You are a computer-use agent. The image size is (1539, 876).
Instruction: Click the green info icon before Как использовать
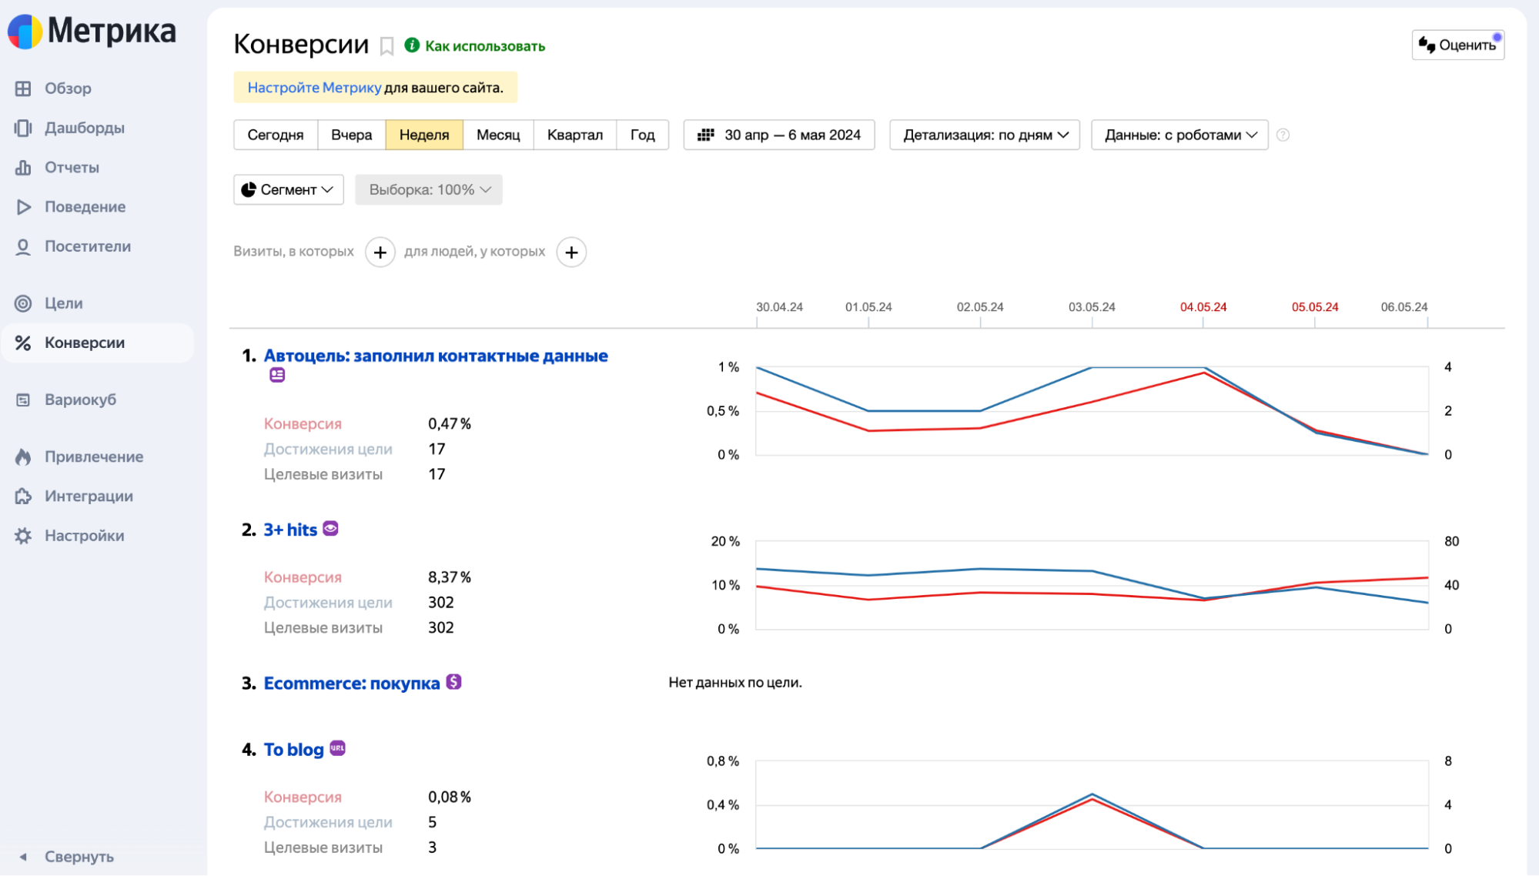click(x=413, y=45)
